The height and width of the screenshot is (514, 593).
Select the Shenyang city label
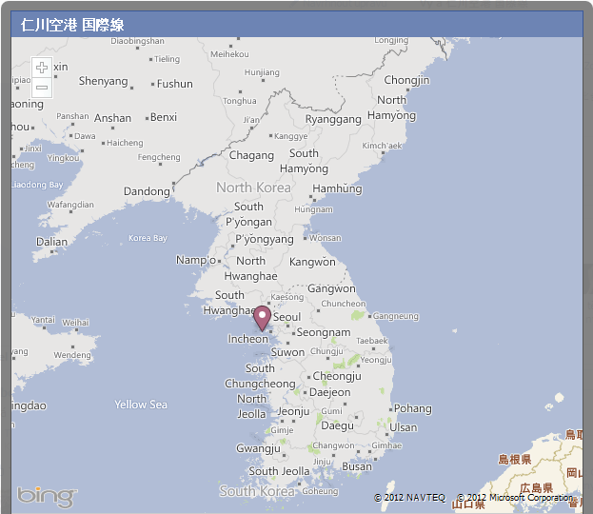pyautogui.click(x=103, y=82)
